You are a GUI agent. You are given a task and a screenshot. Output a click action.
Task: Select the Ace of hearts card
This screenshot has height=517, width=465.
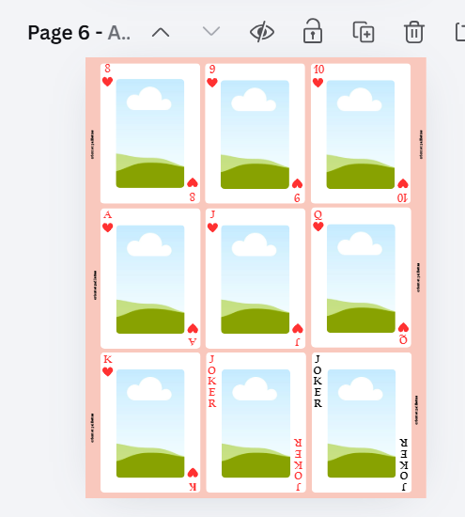pyautogui.click(x=150, y=278)
